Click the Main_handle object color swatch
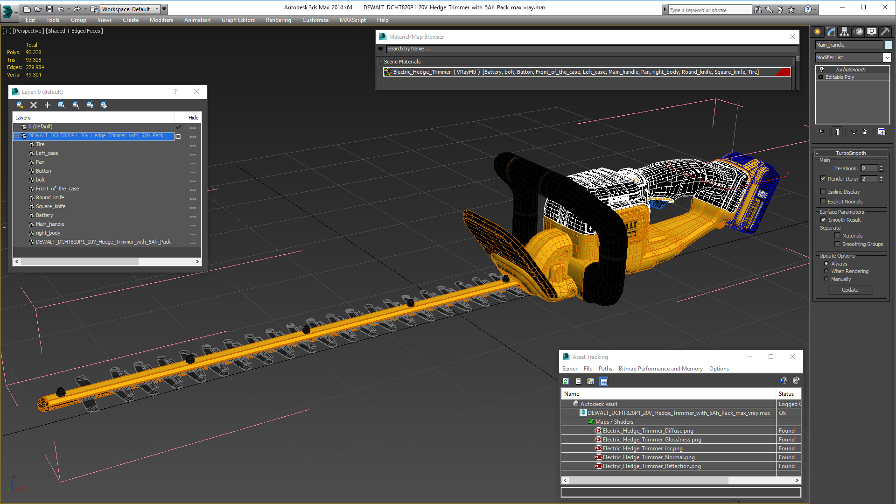The image size is (896, 504). [x=889, y=45]
